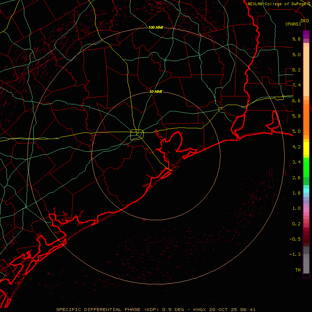This screenshot has height=312, width=312.
Task: Click the 9.0 scale value
Action: pyautogui.click(x=296, y=54)
